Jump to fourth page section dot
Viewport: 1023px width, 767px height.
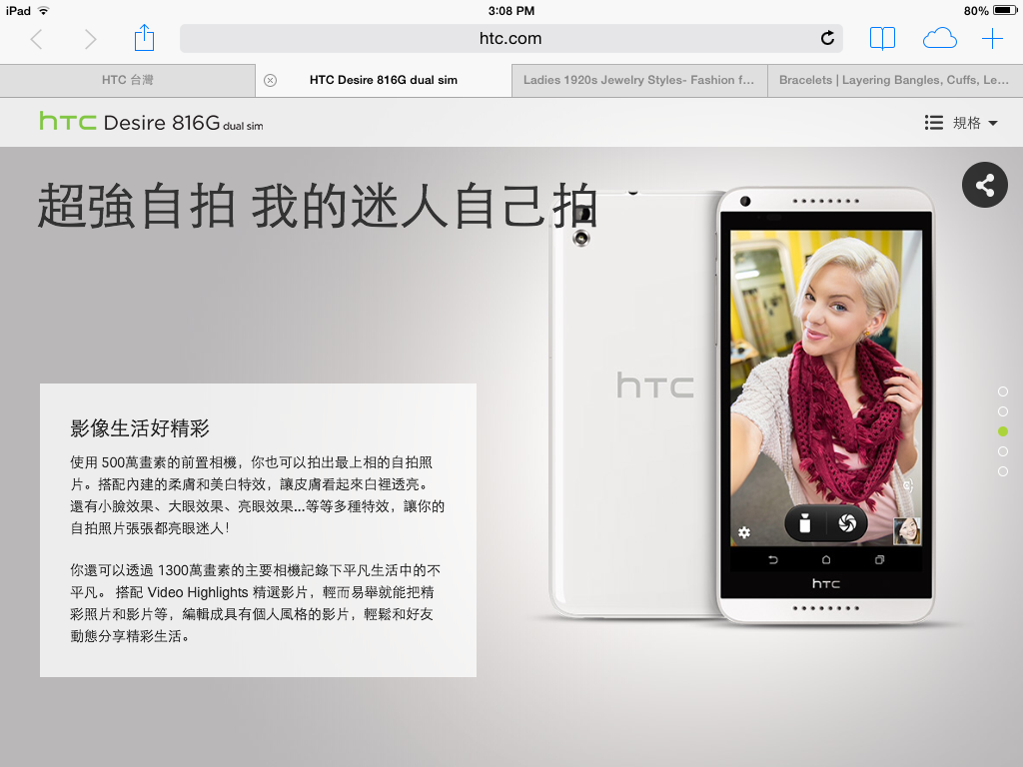point(1003,451)
